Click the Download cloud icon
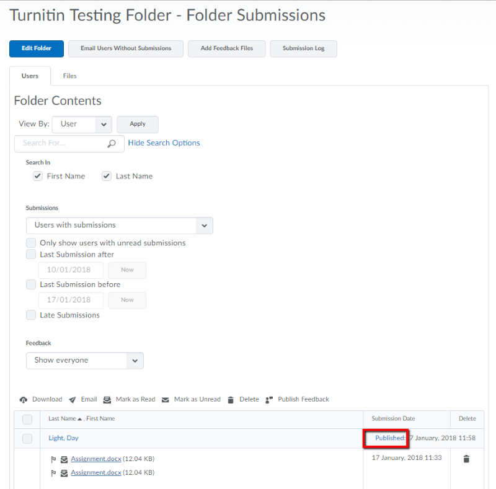The image size is (496, 489). pos(24,400)
